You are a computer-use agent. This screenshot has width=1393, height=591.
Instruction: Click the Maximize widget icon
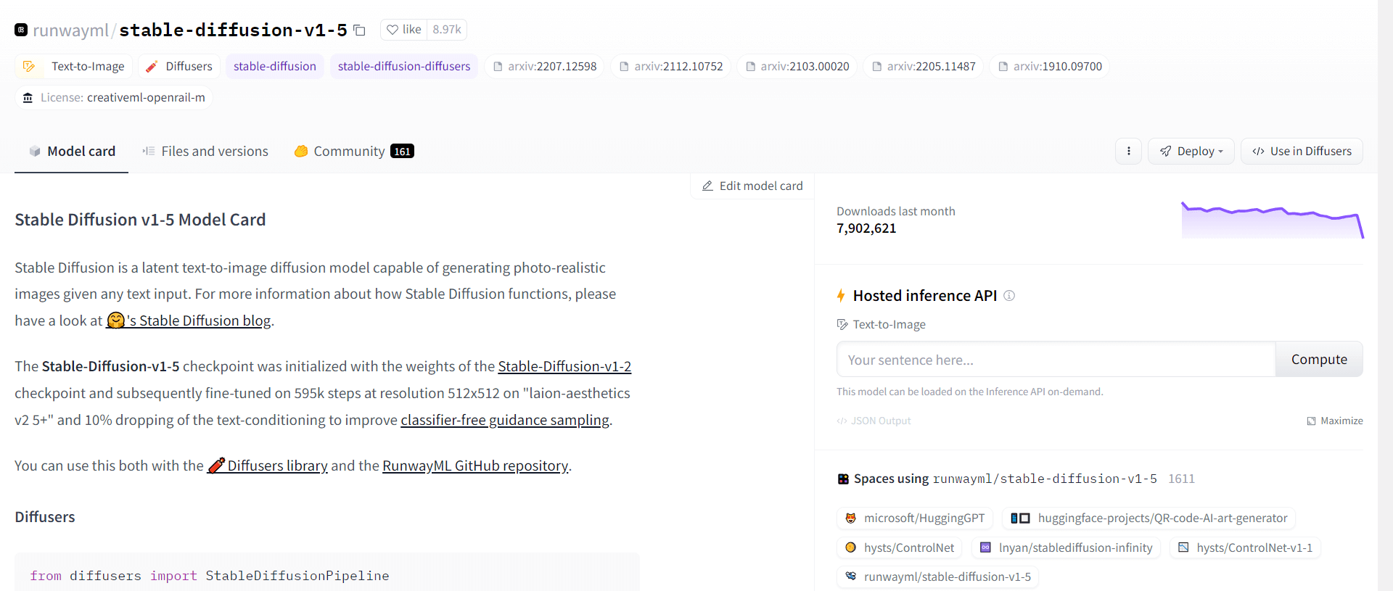1311,421
